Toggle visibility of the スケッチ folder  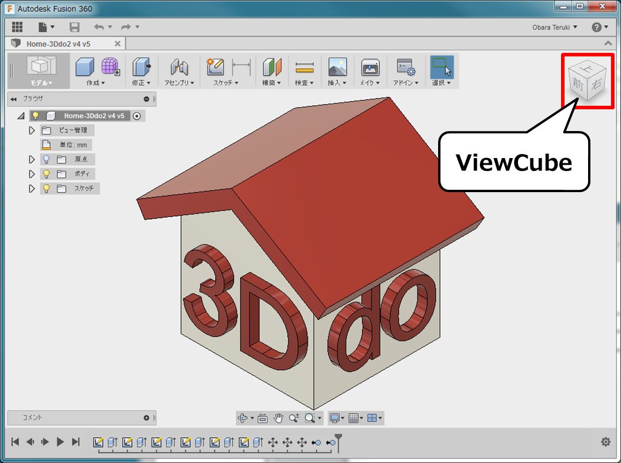pyautogui.click(x=45, y=188)
